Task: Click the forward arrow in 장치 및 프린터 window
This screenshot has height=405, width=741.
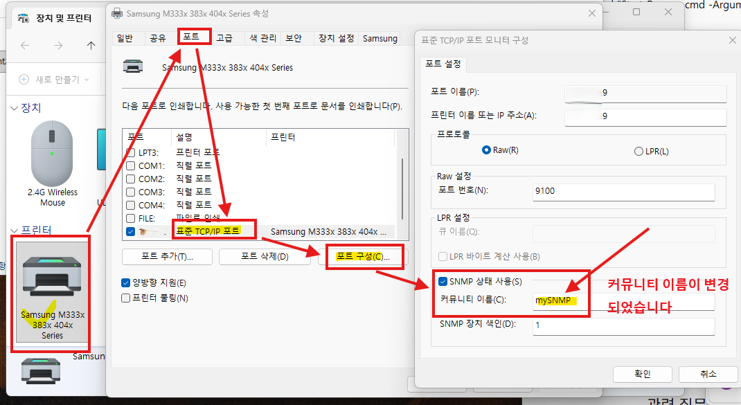Action: (58, 46)
